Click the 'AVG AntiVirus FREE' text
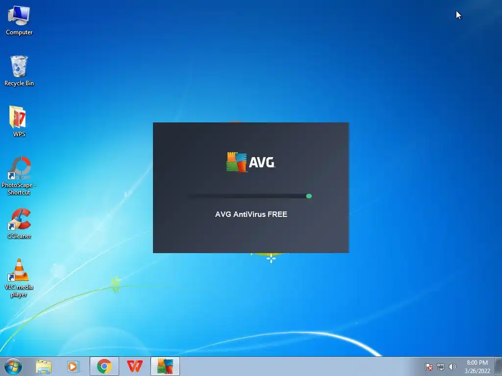This screenshot has width=502, height=376. click(251, 214)
